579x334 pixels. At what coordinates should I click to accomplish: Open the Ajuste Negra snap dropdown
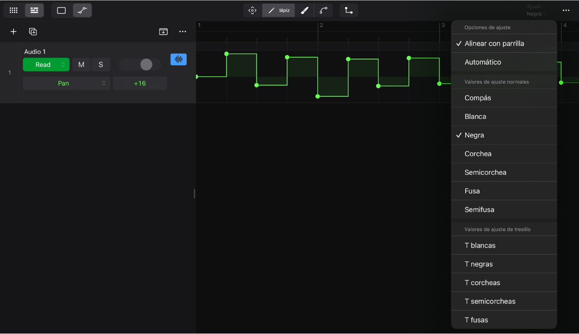pos(536,11)
